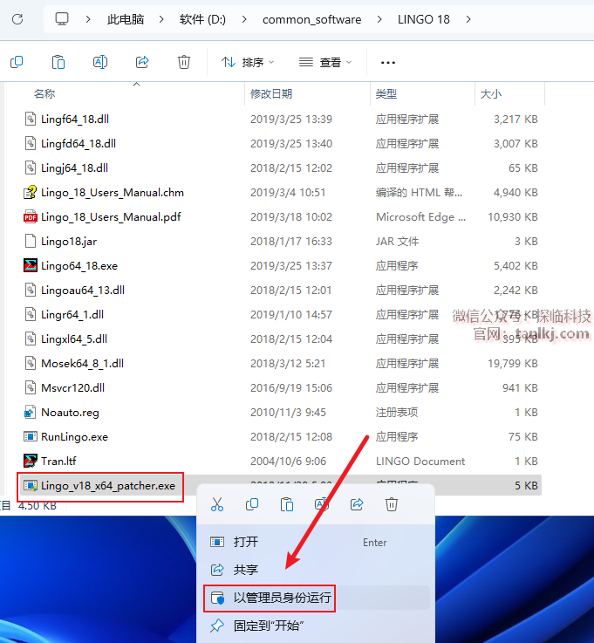The width and height of the screenshot is (594, 643).
Task: Click the cut scissors icon in context menu
Action: coord(217,504)
